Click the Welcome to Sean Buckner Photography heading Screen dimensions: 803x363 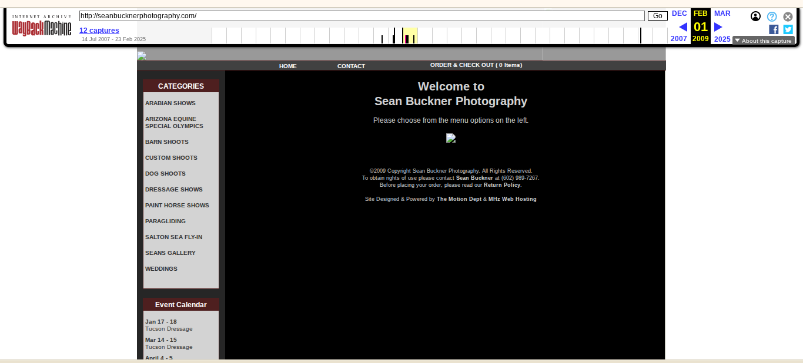coord(451,94)
